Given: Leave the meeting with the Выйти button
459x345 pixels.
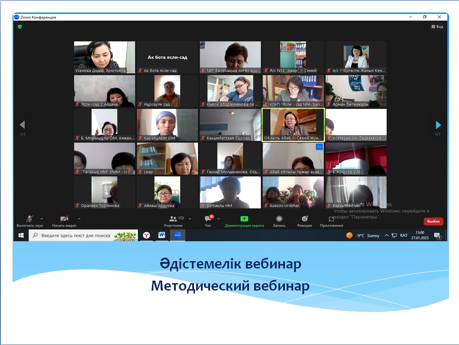Looking at the screenshot, I should click(x=433, y=221).
